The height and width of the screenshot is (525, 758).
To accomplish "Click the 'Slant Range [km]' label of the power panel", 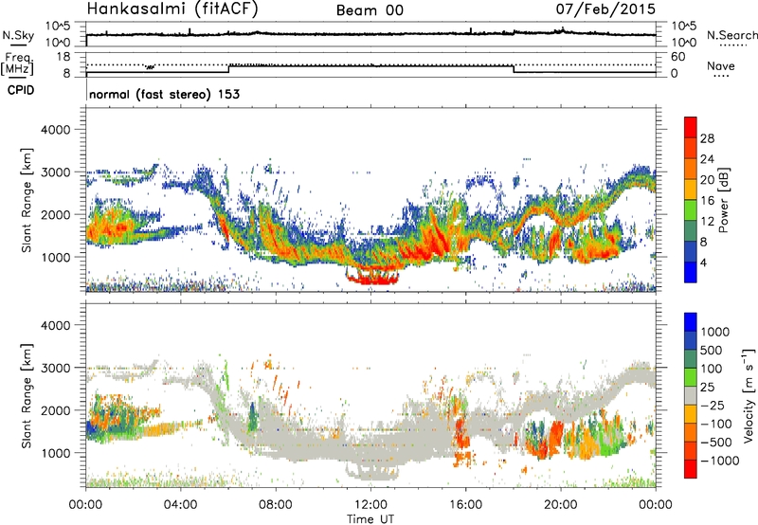I will (27, 200).
